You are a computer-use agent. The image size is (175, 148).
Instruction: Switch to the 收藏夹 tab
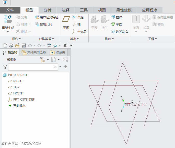57,52
